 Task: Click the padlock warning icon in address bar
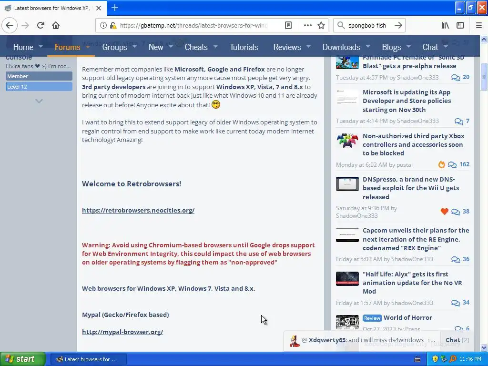113,25
